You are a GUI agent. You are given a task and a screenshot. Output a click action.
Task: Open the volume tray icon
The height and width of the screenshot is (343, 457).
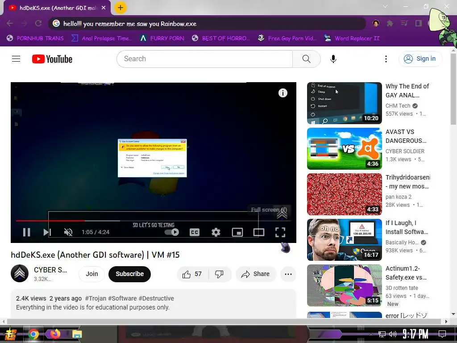point(393,334)
